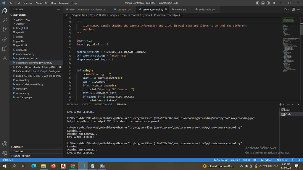The width and height of the screenshot is (303, 170).
Task: Switch to the viewer.py editor tab
Action: 180,9
